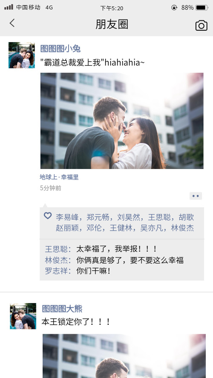Image resolution: width=213 pixels, height=378 pixels.
Task: Tap the heart likes icon
Action: 48,215
